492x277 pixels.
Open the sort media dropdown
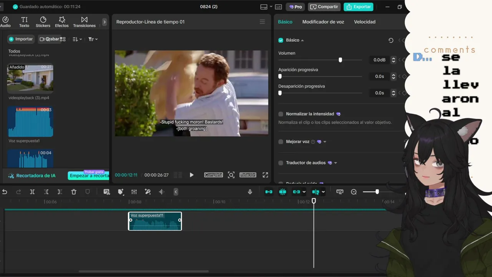click(77, 39)
